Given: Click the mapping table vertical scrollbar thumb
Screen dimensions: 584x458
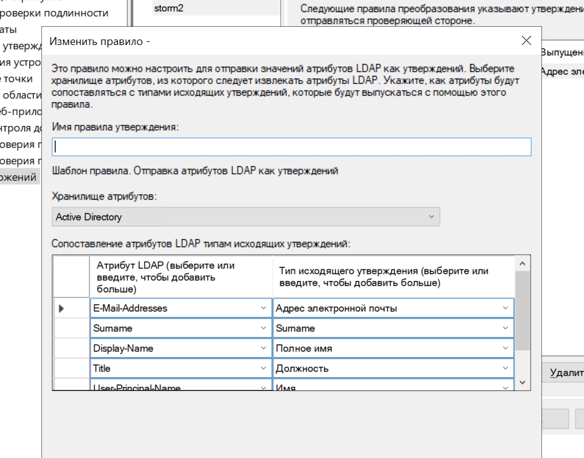Looking at the screenshot, I should click(x=523, y=310).
